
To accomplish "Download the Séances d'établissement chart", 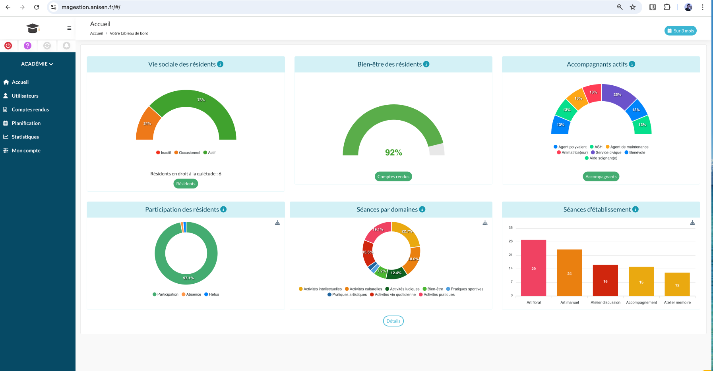I will (x=692, y=223).
